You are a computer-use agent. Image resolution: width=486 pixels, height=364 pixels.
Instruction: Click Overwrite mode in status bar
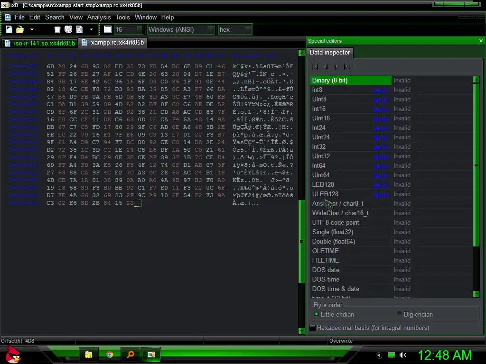(341, 341)
